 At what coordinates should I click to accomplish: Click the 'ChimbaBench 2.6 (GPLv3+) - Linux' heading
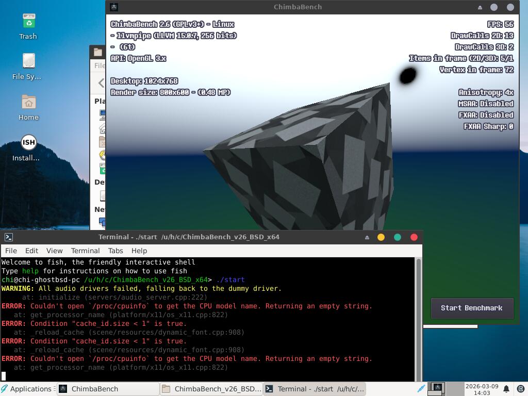point(172,24)
